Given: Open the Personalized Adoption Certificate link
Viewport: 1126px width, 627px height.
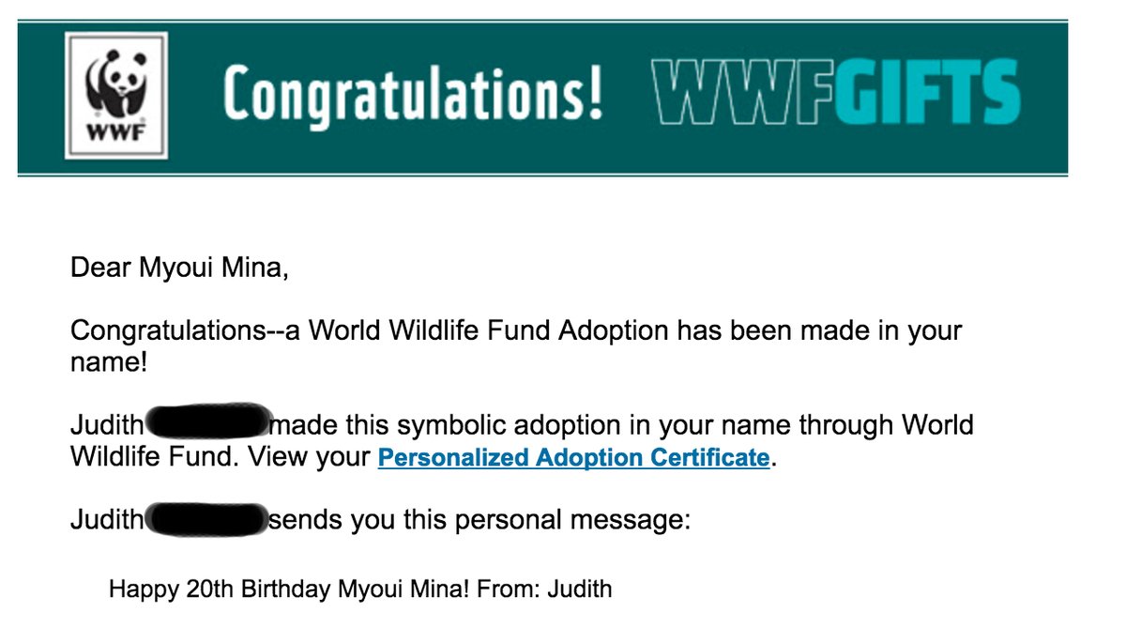Looking at the screenshot, I should point(573,459).
